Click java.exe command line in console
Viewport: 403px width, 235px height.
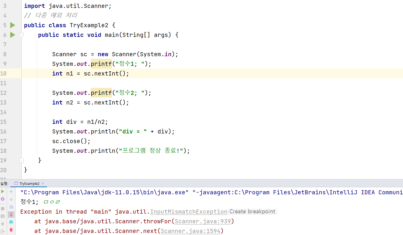click(x=211, y=192)
